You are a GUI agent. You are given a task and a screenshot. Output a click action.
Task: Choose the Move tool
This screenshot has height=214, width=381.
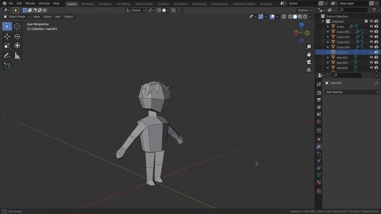[x=7, y=36]
